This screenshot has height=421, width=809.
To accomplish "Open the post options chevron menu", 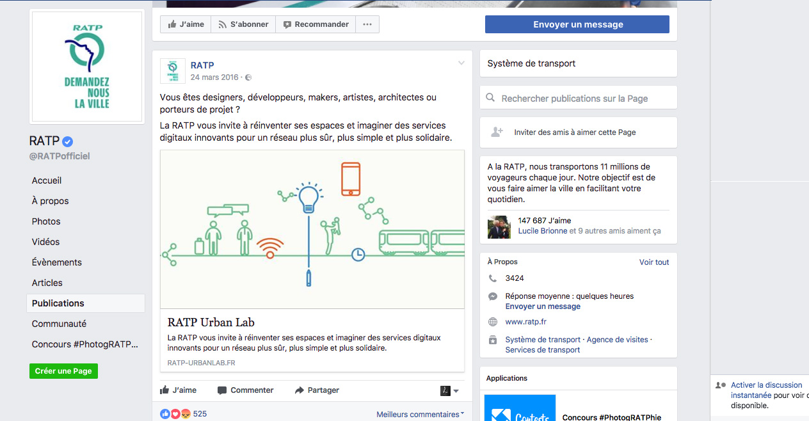I will 461,63.
